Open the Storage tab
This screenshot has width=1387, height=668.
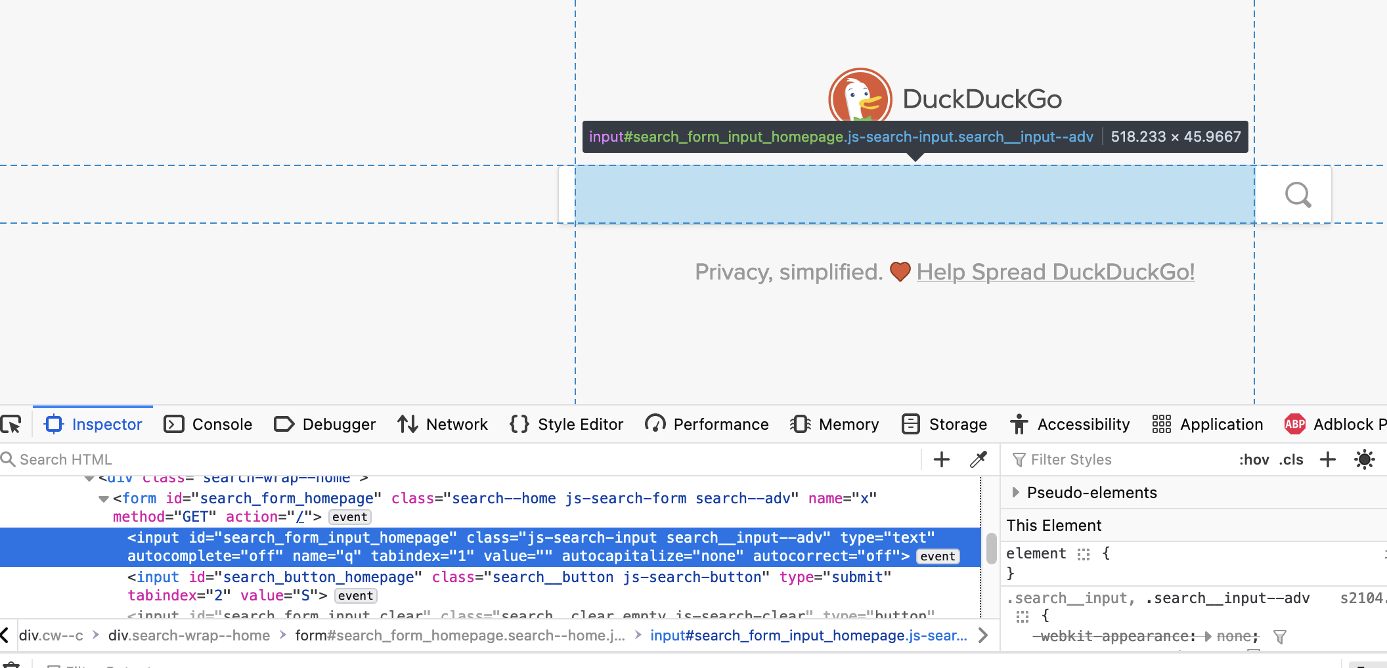(x=944, y=425)
